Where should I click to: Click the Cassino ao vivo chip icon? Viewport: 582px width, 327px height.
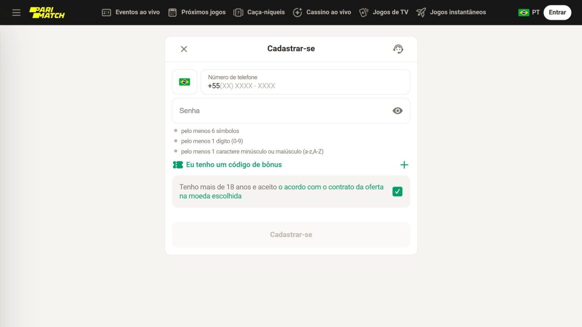click(297, 12)
